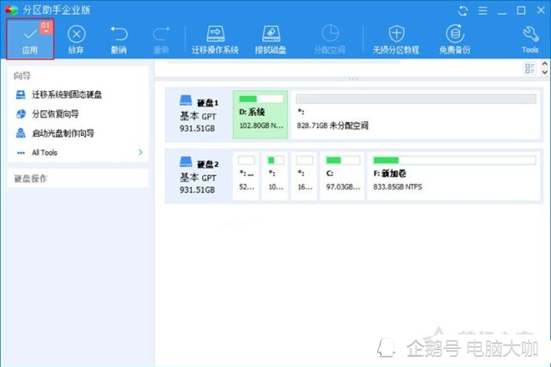Click the 撤销 (Undo) arrow icon
The image size is (551, 367).
pyautogui.click(x=119, y=34)
